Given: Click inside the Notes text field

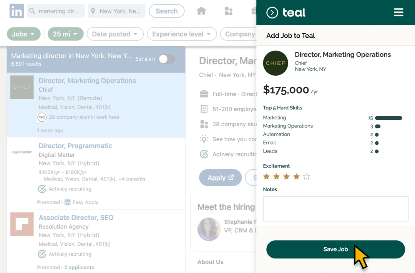Looking at the screenshot, I should coord(335,208).
